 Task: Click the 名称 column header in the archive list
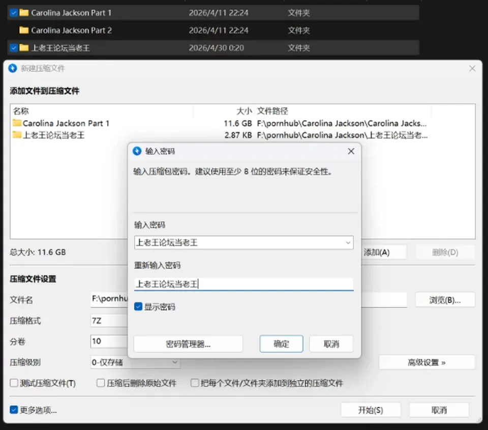coord(21,111)
